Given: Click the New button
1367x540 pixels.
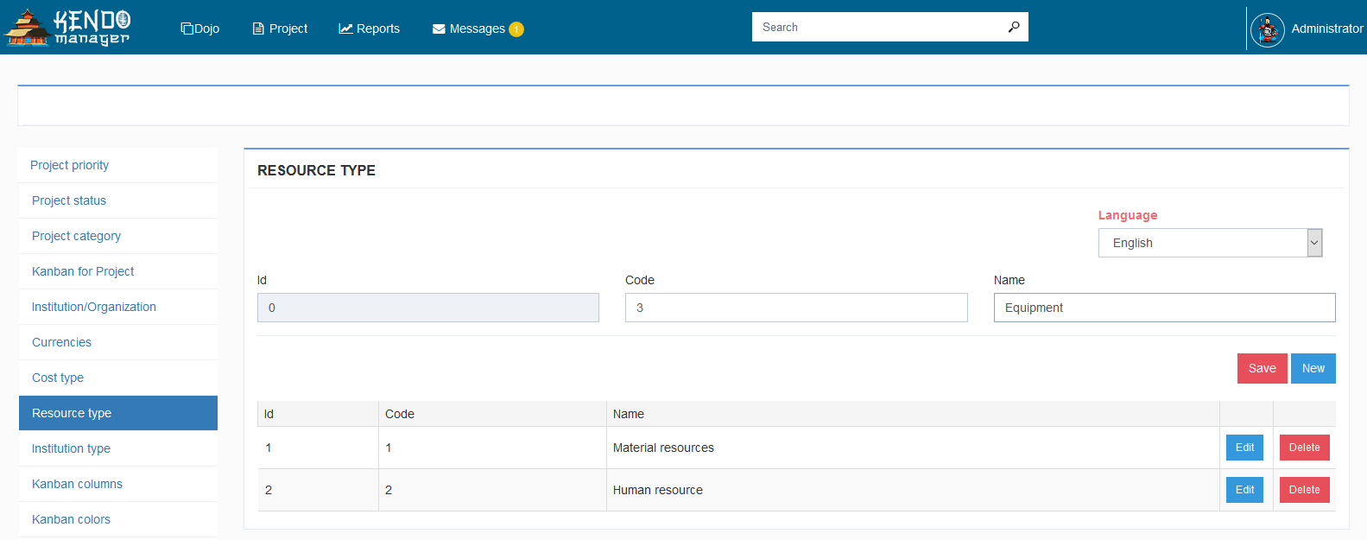Looking at the screenshot, I should pos(1313,368).
